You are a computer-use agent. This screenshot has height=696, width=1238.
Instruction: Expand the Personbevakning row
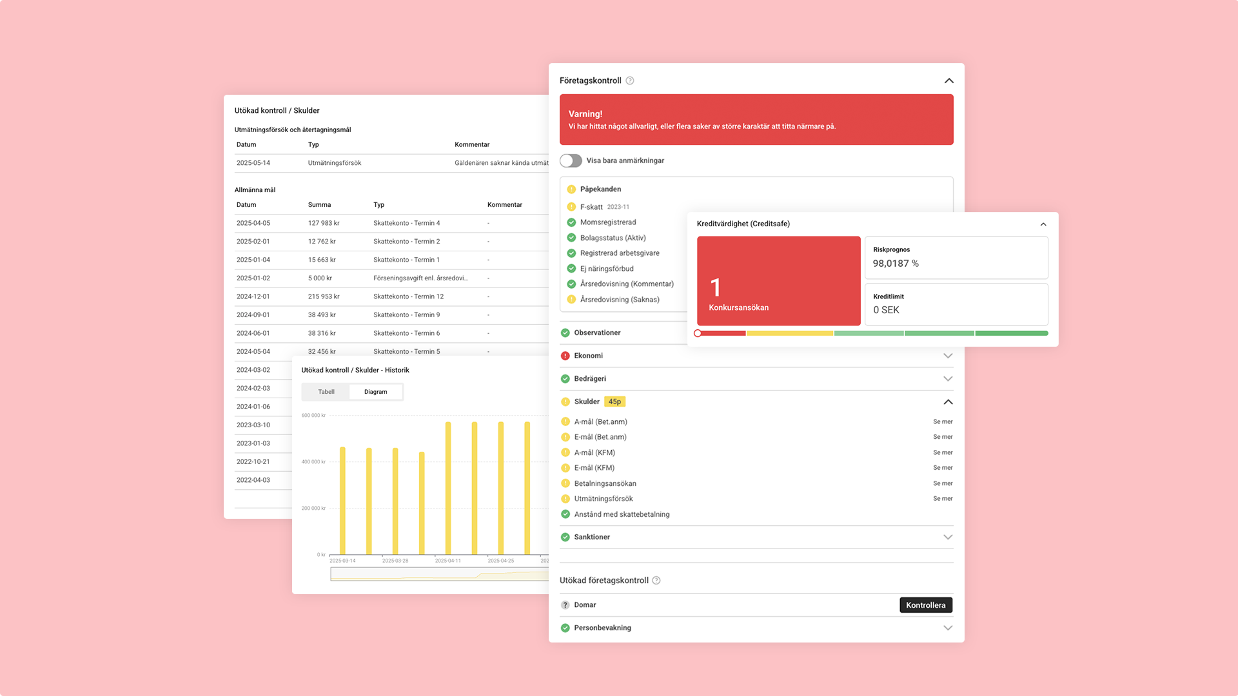[947, 628]
